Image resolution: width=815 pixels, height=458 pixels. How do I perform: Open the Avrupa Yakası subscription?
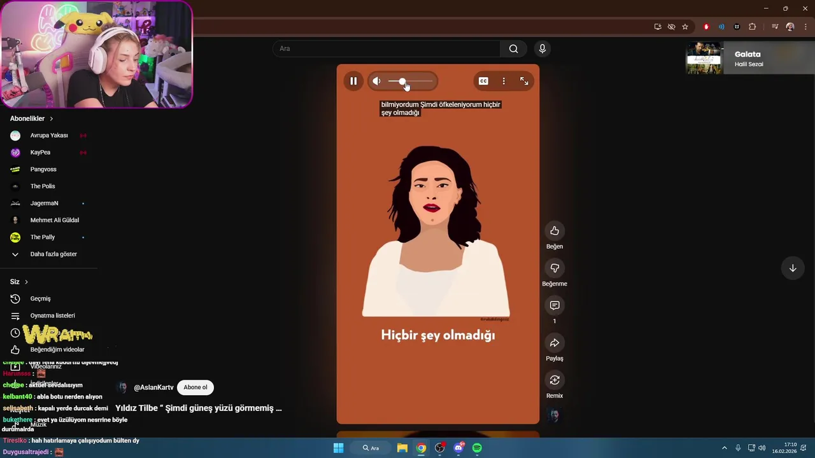(x=48, y=135)
